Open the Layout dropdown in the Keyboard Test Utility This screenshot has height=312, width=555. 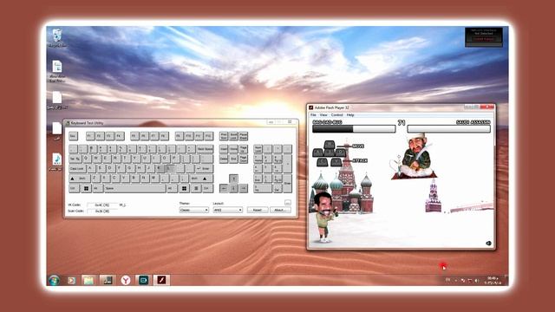227,210
